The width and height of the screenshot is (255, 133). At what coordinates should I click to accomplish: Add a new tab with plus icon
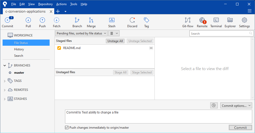(58, 11)
